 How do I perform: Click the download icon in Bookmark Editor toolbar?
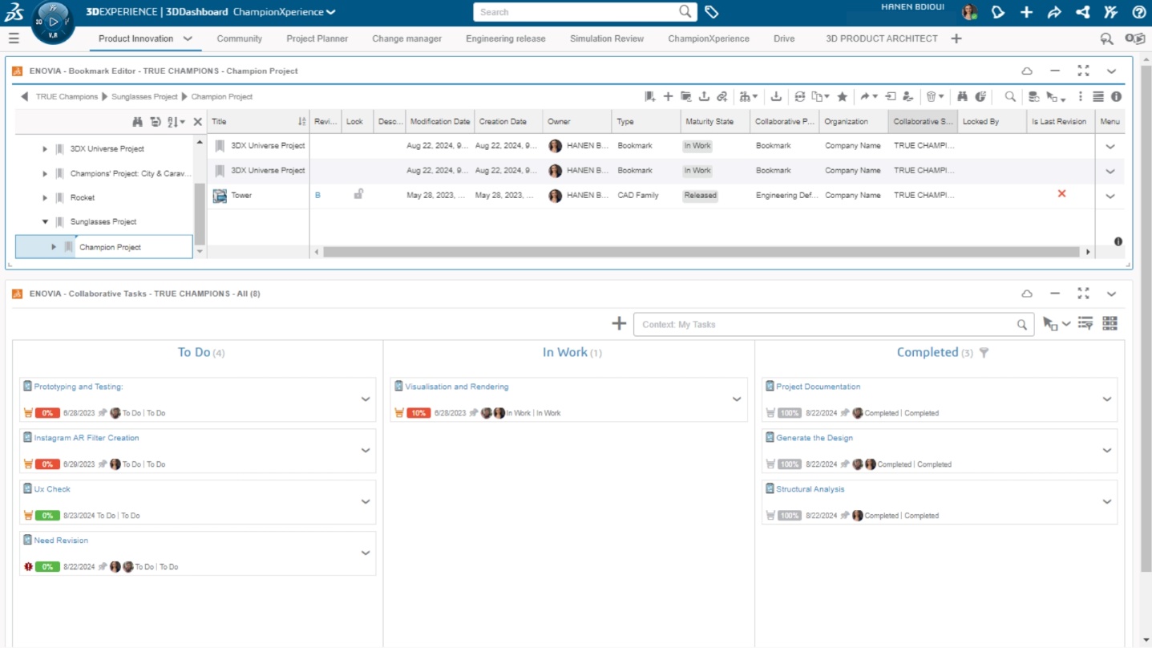[x=776, y=96]
